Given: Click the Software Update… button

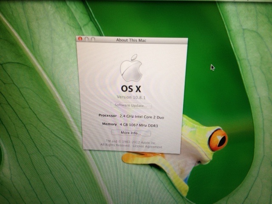Looking at the screenshot, I should (x=131, y=105).
